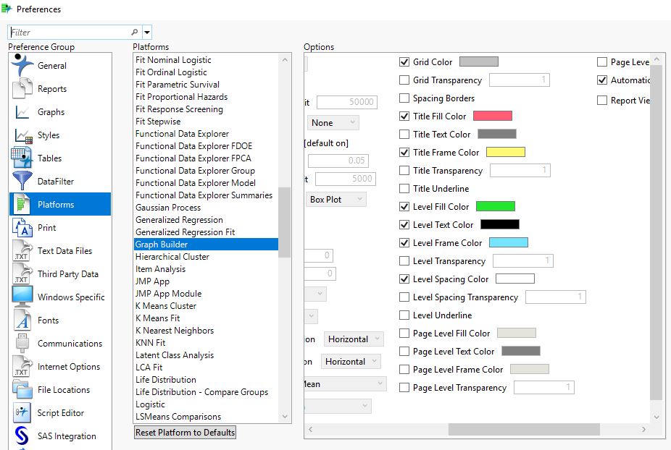Click Reset Platform to Defaults
Viewport: 671px width, 450px height.
tap(185, 432)
